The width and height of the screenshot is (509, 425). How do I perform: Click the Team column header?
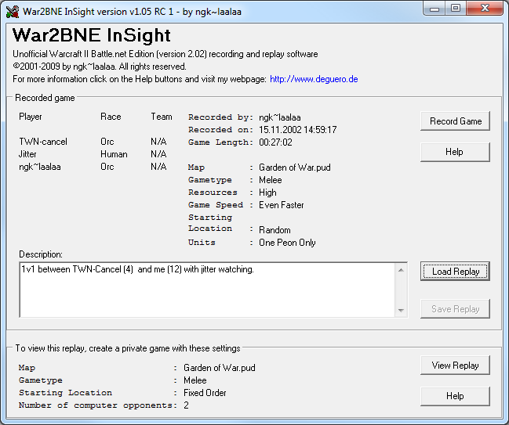coord(162,117)
